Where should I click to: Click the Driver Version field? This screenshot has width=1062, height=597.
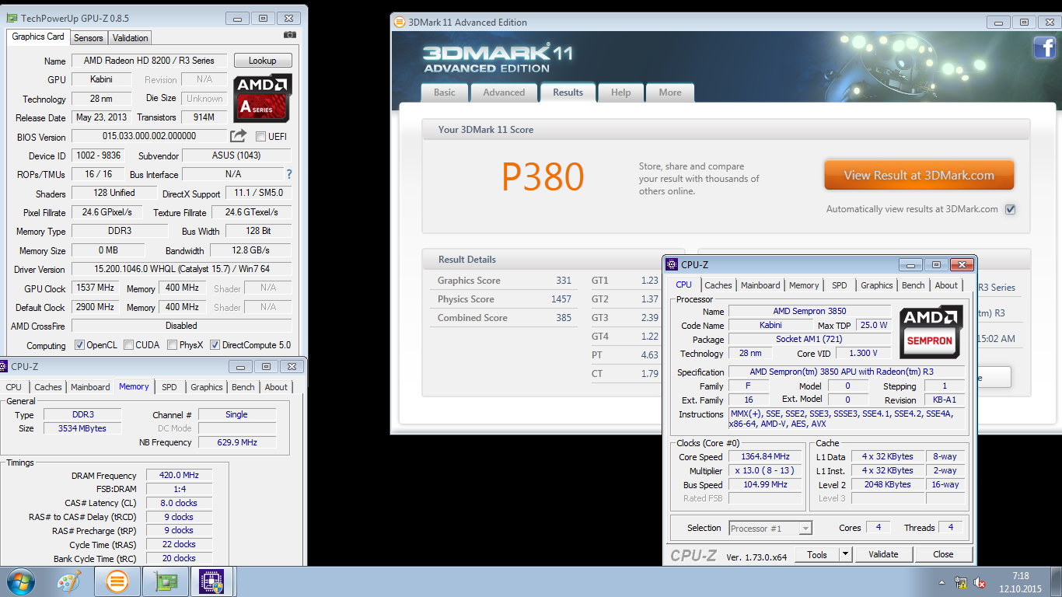(182, 269)
